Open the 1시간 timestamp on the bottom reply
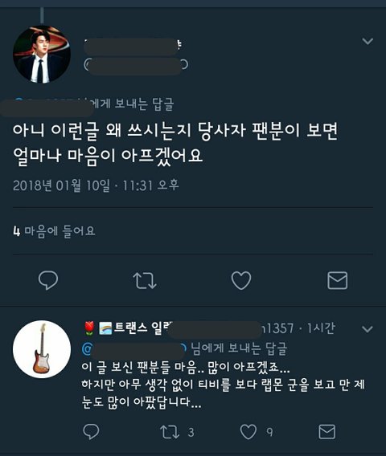This screenshot has width=386, height=456. point(322,328)
